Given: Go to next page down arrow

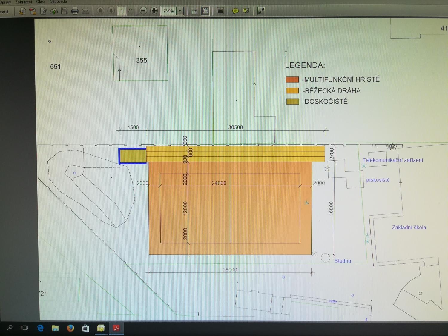Looking at the screenshot, I should 111,11.
